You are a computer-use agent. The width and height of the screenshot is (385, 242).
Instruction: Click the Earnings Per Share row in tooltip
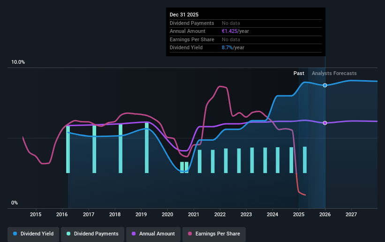click(x=246, y=39)
